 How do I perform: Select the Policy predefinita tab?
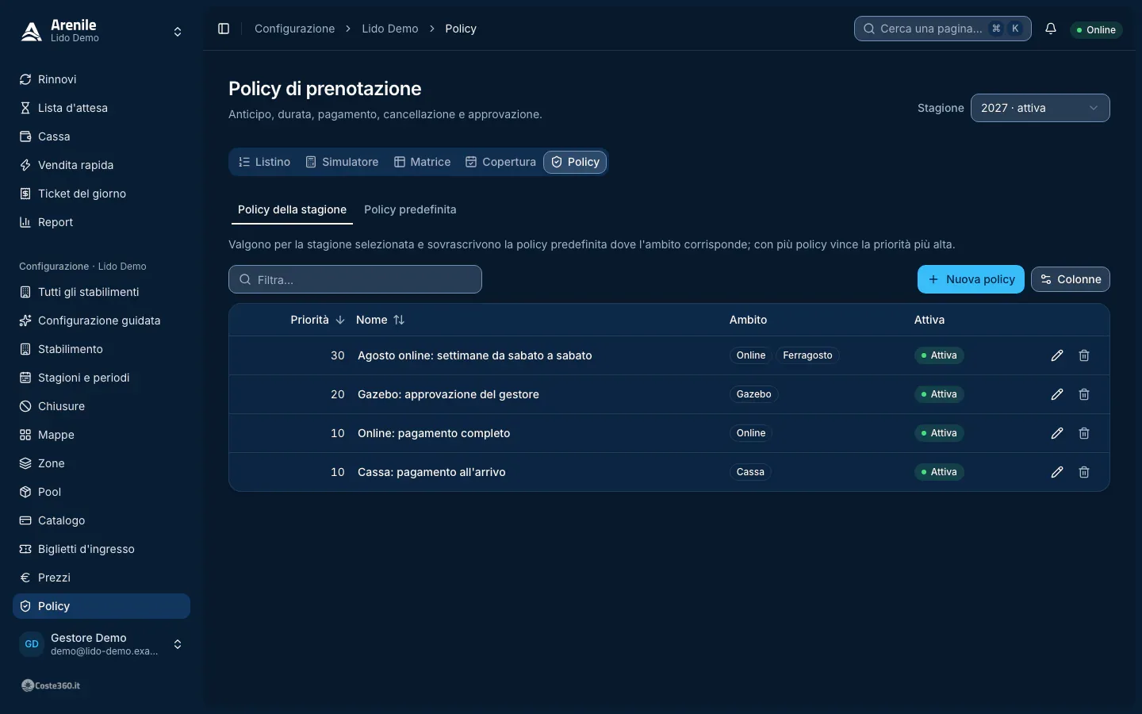tap(410, 209)
